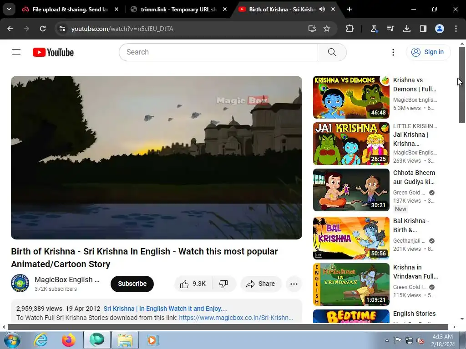
Task: Open the Windows Start menu
Action: [12, 340]
